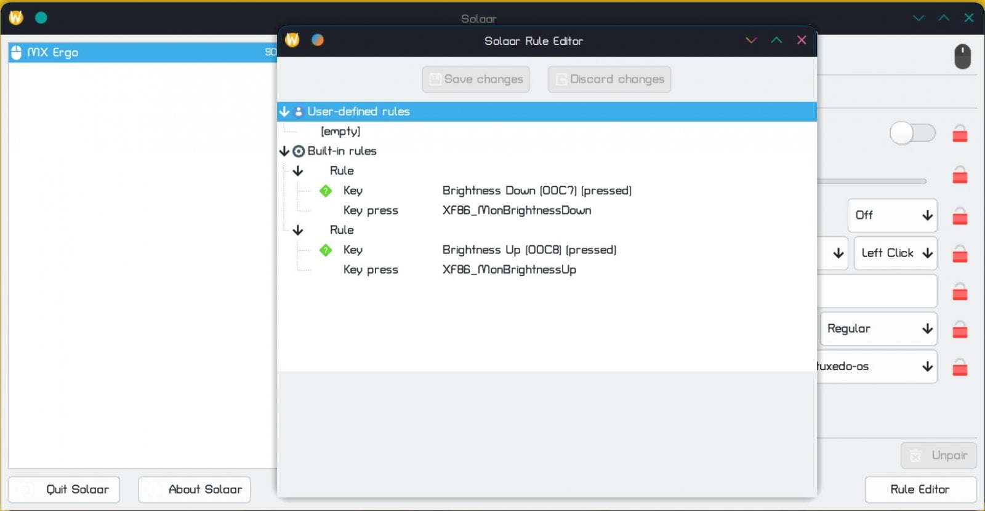Select the MX Ergo device in the list
This screenshot has height=511, width=985.
143,53
